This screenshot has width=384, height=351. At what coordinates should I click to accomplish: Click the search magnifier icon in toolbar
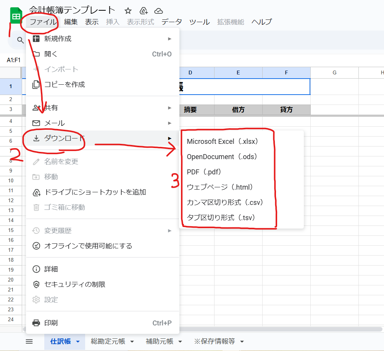click(20, 40)
